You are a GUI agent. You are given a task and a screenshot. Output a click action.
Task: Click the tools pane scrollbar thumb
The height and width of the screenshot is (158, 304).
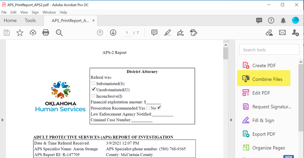point(301,98)
